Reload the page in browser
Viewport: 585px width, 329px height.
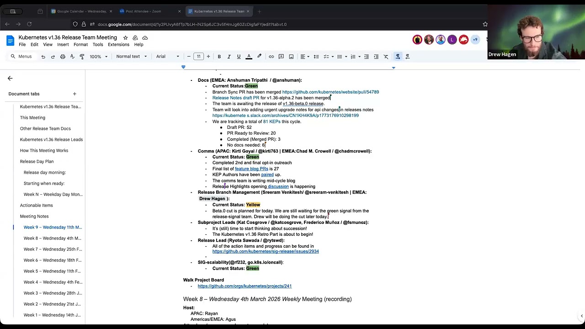tap(29, 24)
